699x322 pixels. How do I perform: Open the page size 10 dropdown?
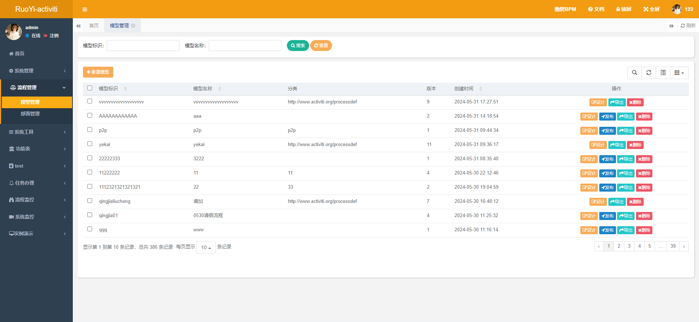click(x=206, y=247)
